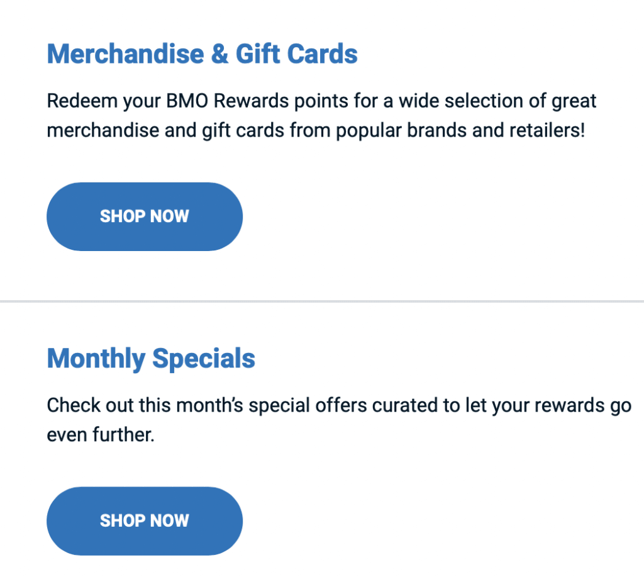Click the special offers description text
Viewport: 644px width, 577px height.
pyautogui.click(x=338, y=419)
